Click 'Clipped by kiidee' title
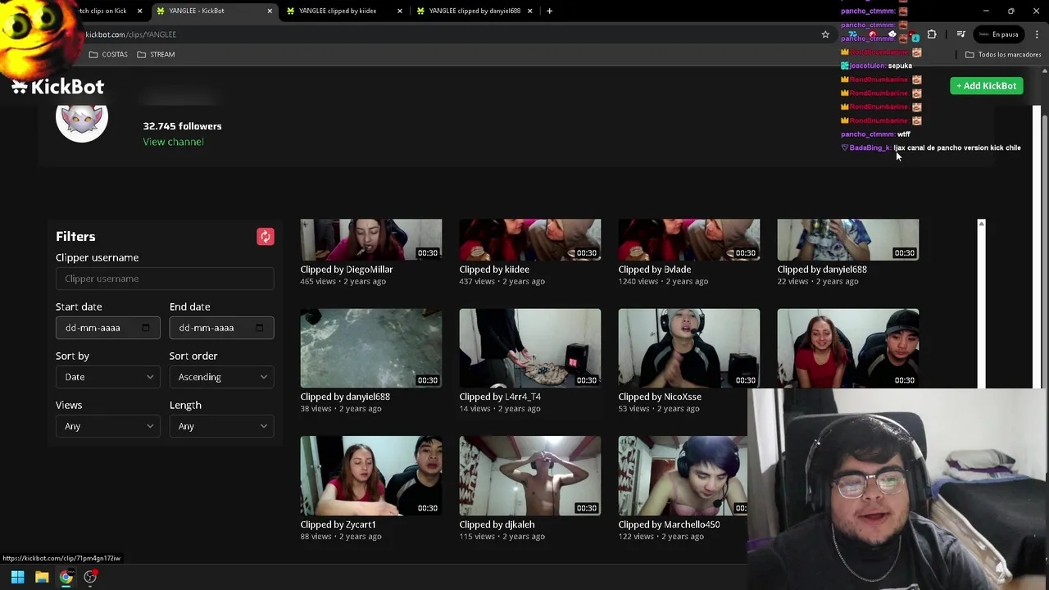1049x590 pixels. pos(494,270)
